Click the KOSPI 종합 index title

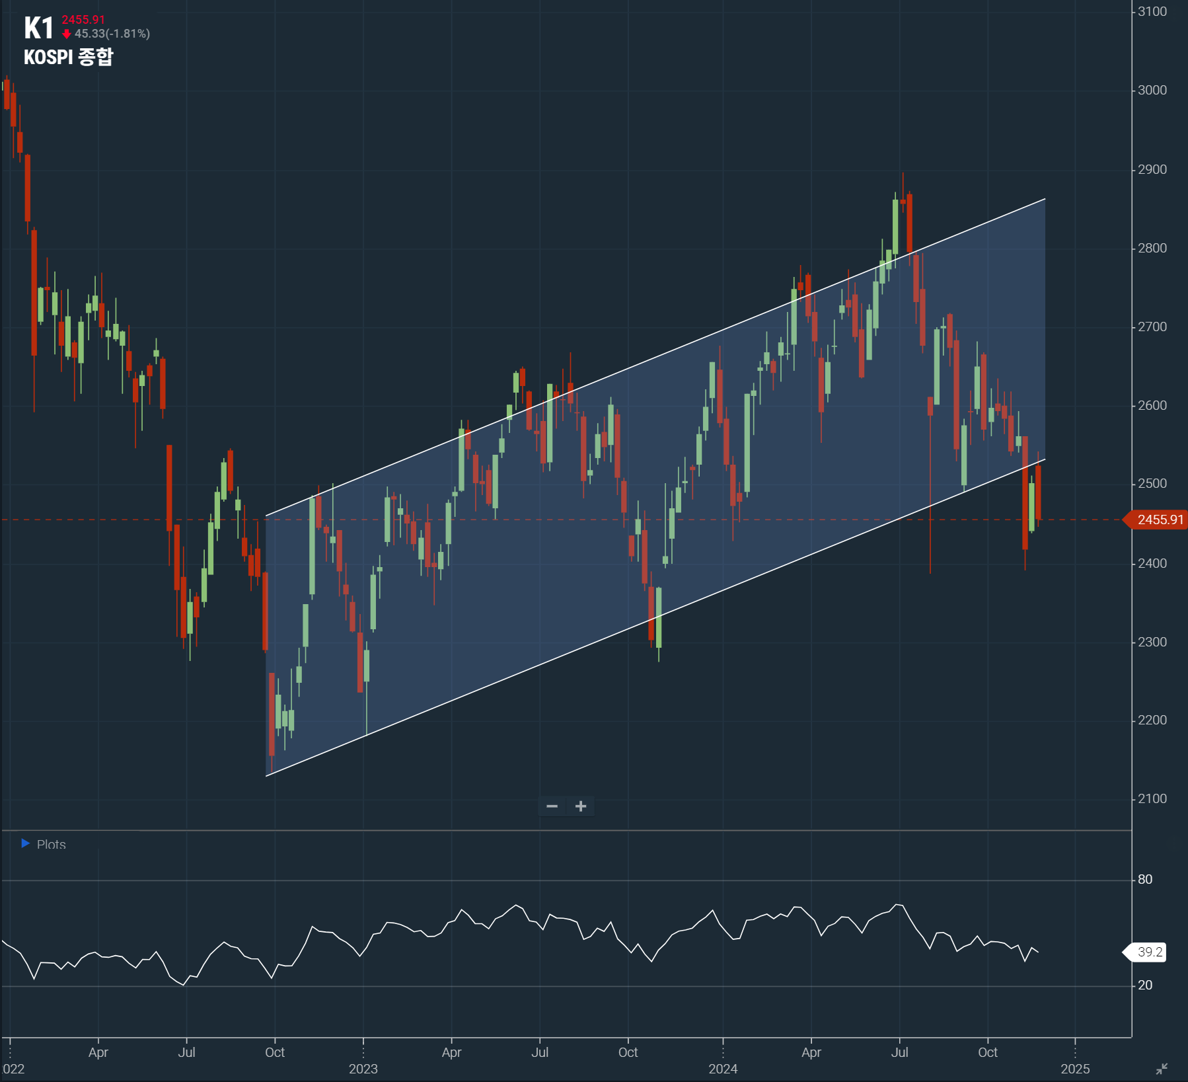click(68, 58)
